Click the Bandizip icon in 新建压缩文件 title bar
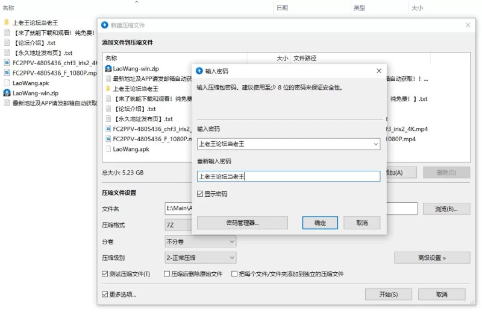Image resolution: width=482 pixels, height=315 pixels. click(104, 25)
